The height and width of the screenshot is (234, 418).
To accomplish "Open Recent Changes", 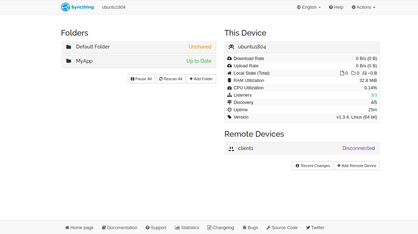I will [313, 166].
